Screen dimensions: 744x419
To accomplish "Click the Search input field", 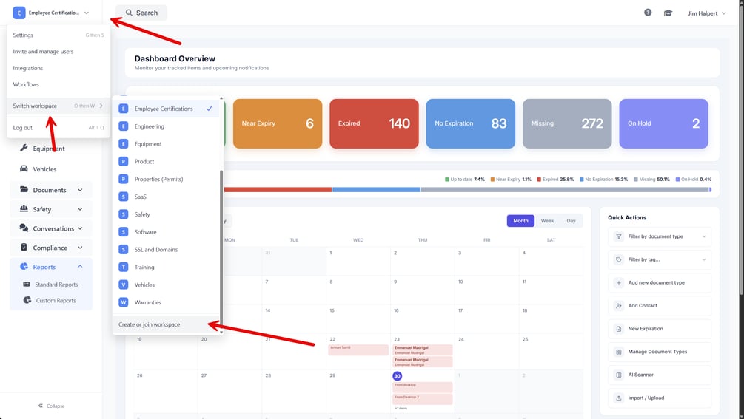I will [141, 13].
